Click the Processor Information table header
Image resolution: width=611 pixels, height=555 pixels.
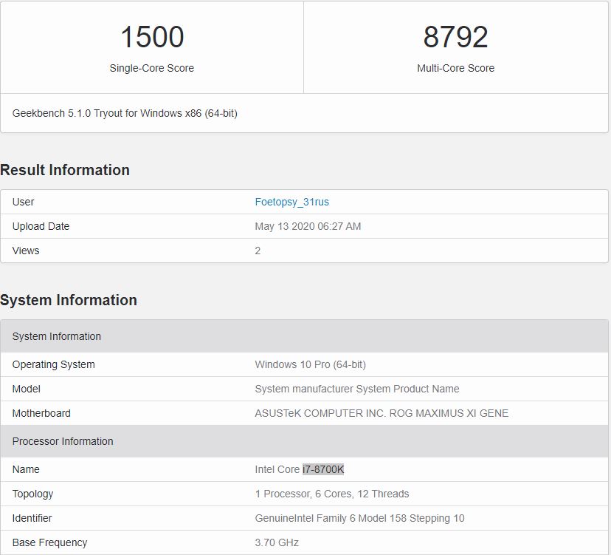[x=63, y=441]
